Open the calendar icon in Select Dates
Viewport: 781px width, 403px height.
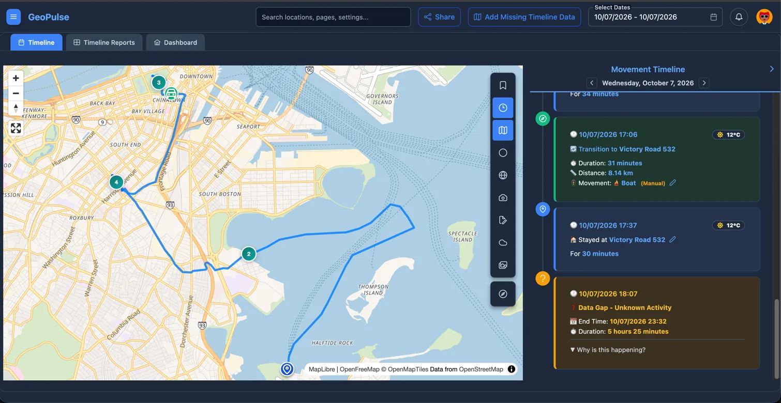(713, 17)
